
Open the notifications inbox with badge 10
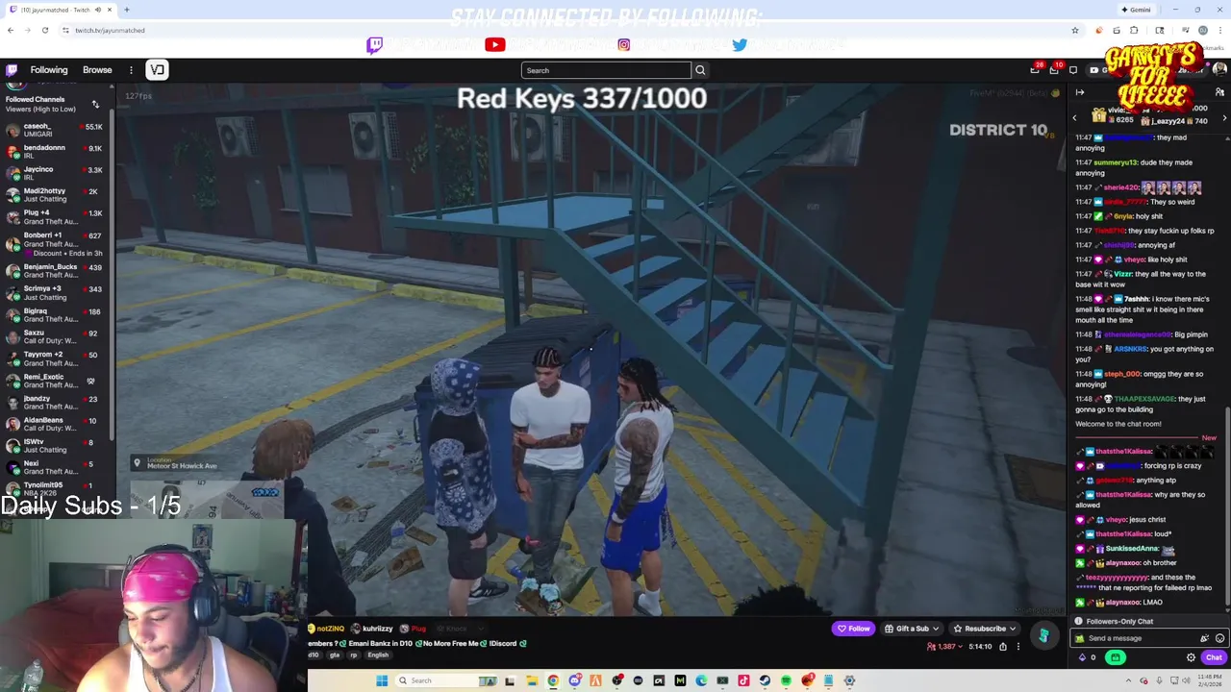coord(1054,69)
